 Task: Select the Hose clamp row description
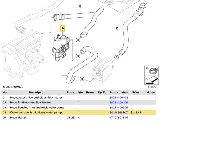[19, 117]
